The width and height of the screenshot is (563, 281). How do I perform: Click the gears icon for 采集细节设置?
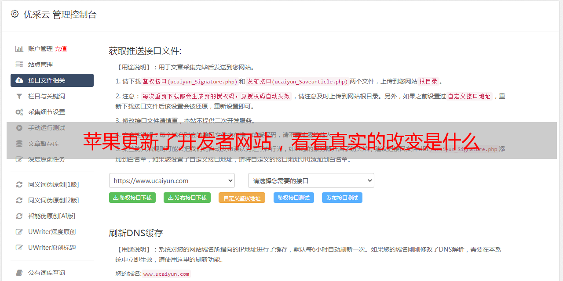(19, 112)
